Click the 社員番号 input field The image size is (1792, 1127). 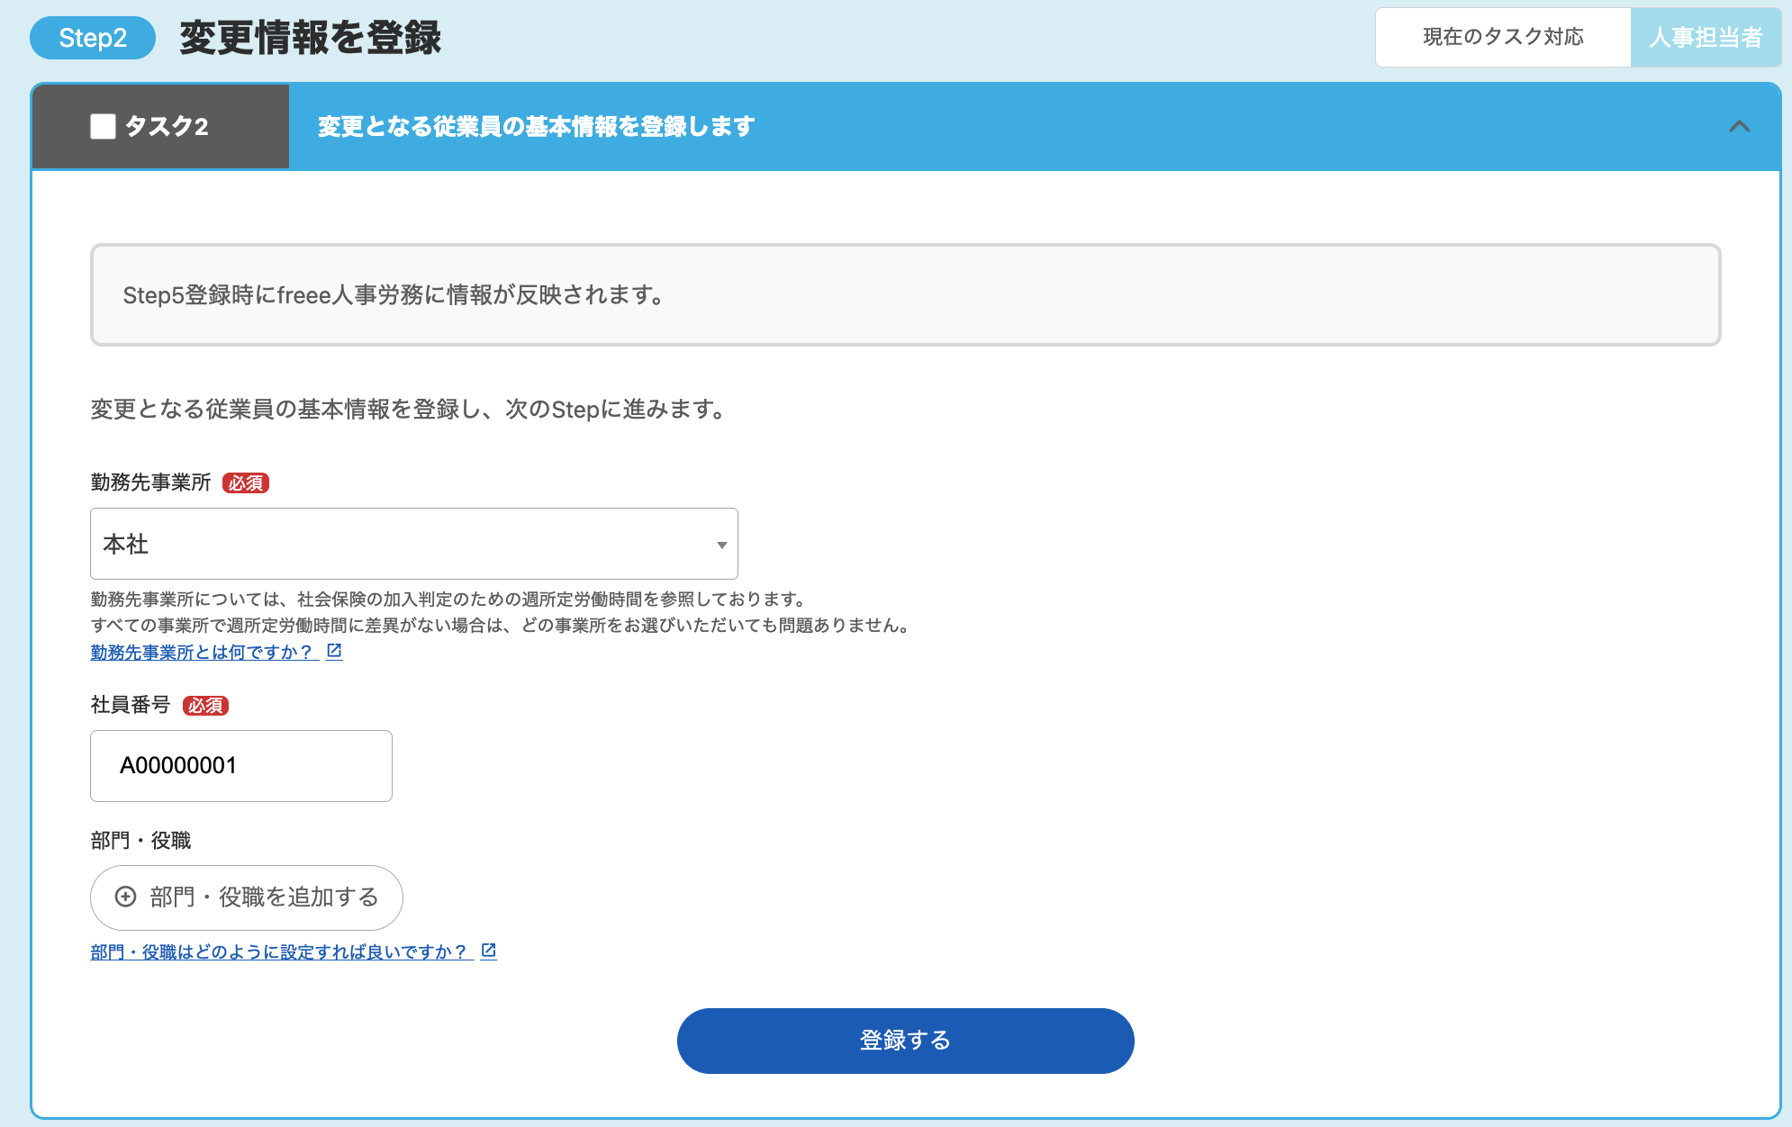point(241,766)
